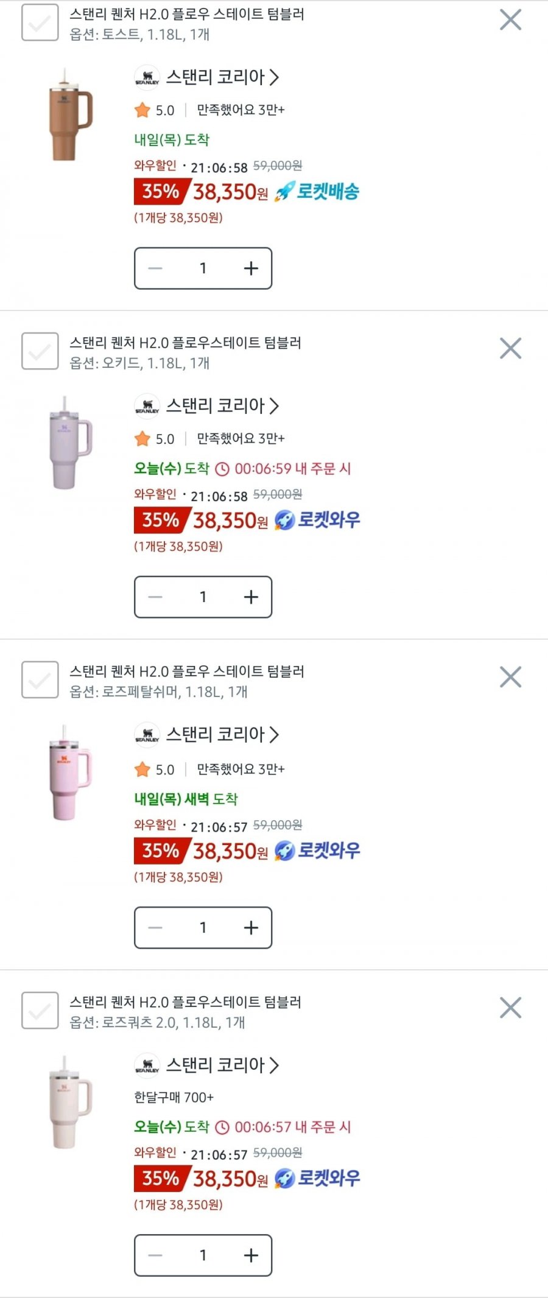Open 스탠리 코리아 store chevron on 로즈쿼츠 item
The width and height of the screenshot is (548, 1298).
(274, 1065)
